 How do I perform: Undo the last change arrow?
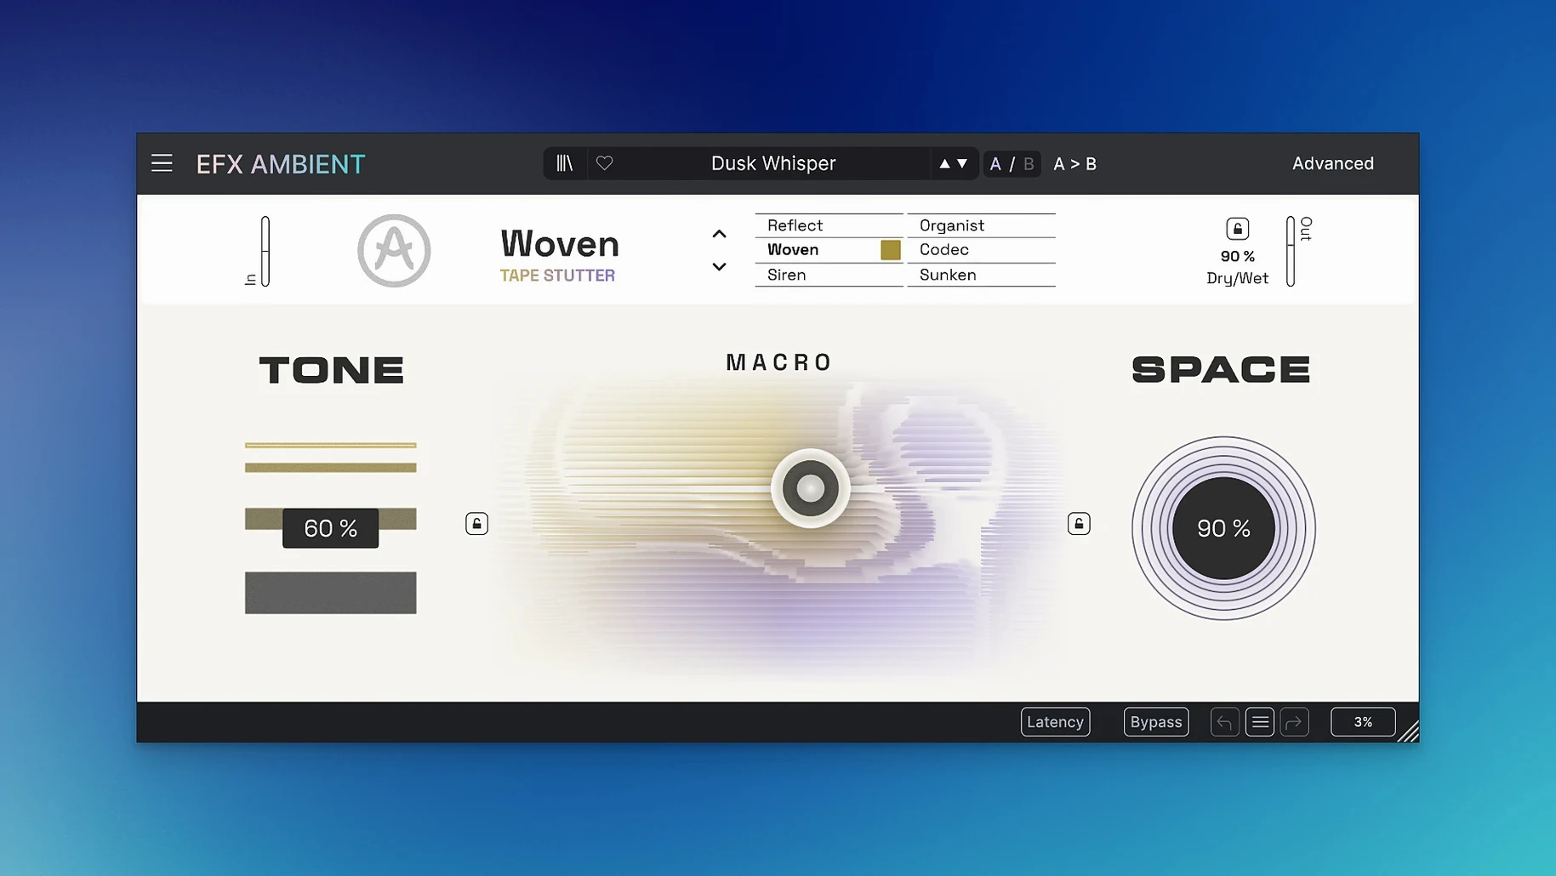tap(1224, 722)
